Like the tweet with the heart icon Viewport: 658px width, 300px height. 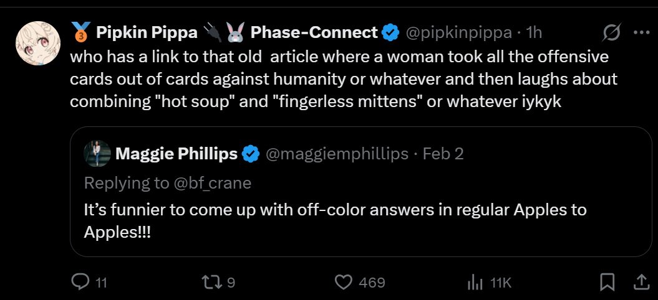point(344,283)
